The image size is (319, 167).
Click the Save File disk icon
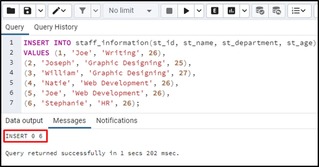(28, 11)
